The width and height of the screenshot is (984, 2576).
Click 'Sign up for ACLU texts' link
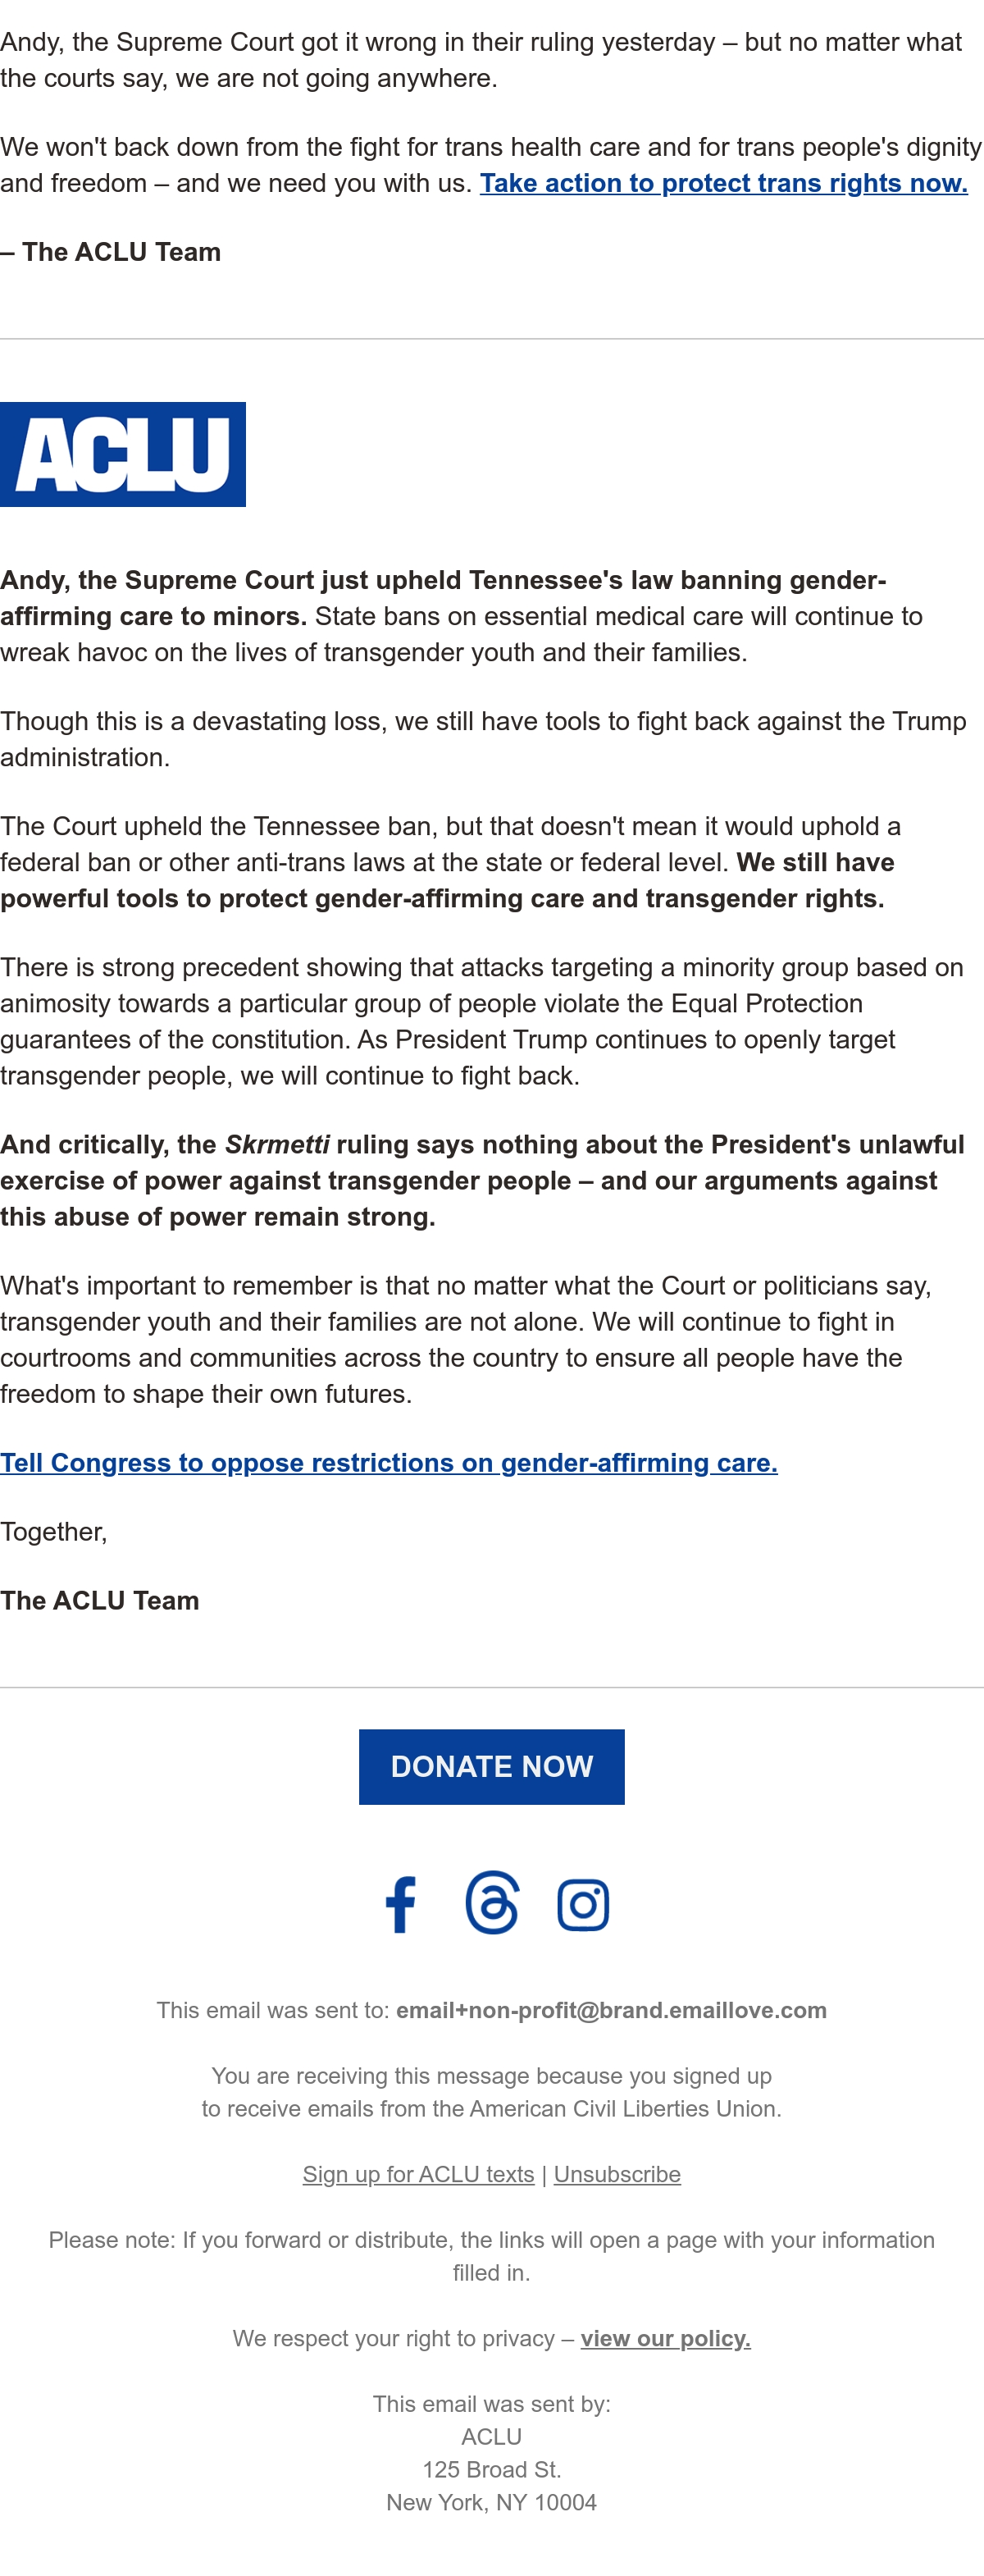pos(418,2174)
